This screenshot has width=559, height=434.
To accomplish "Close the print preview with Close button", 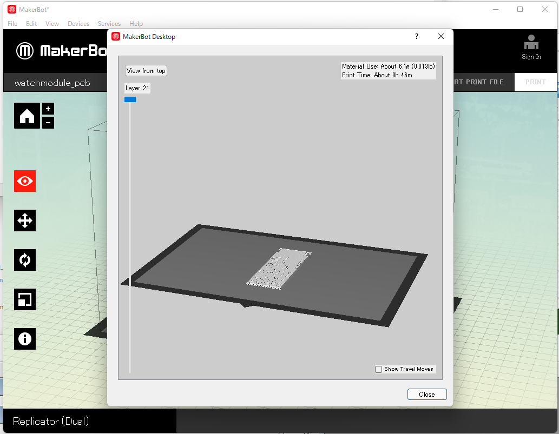I will (426, 395).
